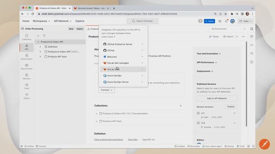Viewport: 275px width, 154px height.
Task: Expand Products API Tests tree item
Action: click(x=40, y=56)
